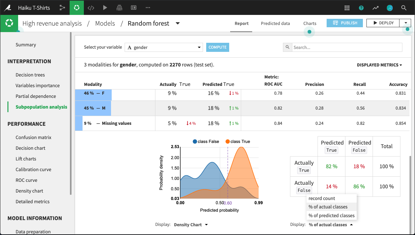Viewport: 415px width, 235px height.
Task: Open the Jobs play icon
Action: 105,7
